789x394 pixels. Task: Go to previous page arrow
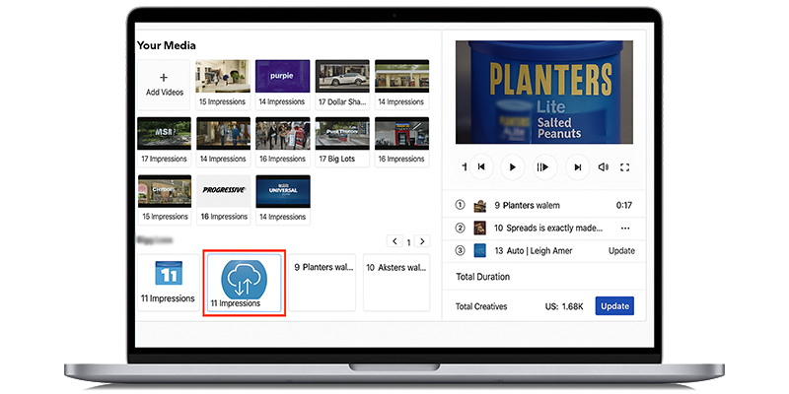394,240
